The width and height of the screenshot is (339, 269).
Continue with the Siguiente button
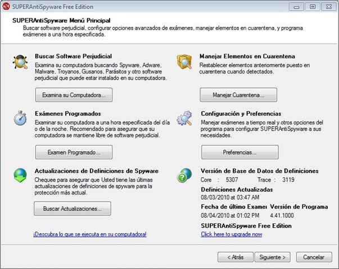click(x=273, y=257)
